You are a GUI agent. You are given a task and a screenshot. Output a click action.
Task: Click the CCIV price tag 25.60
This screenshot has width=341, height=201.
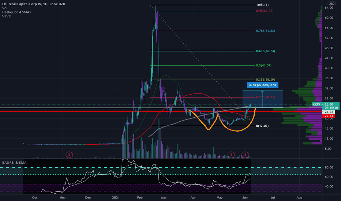(325, 104)
